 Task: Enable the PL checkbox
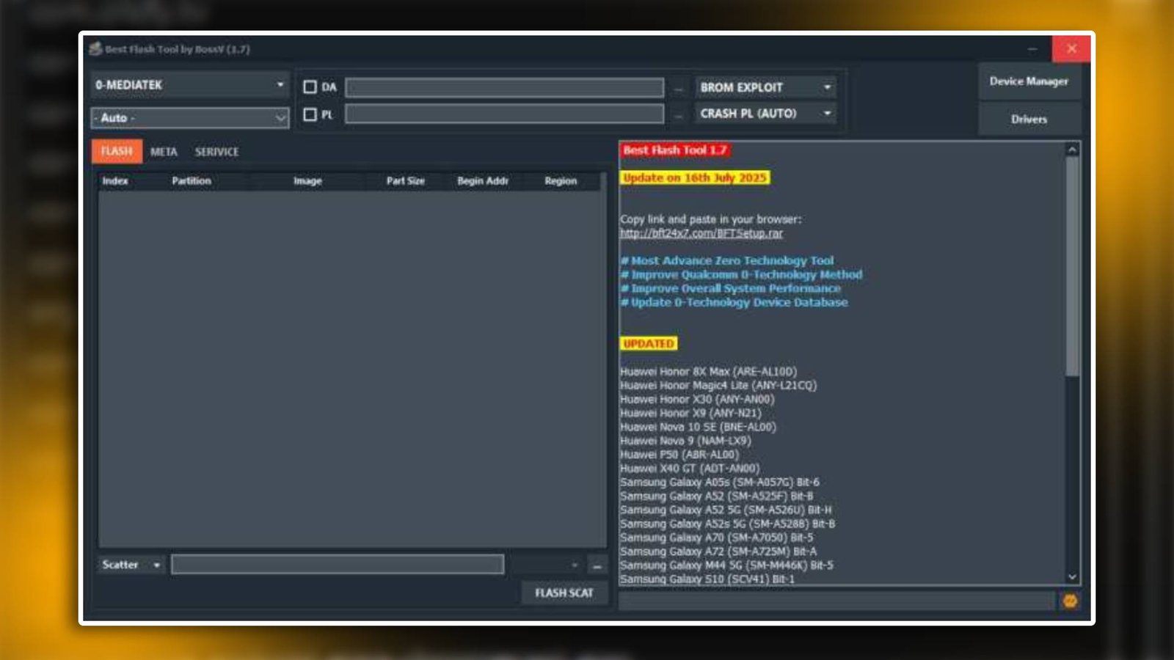(x=310, y=114)
